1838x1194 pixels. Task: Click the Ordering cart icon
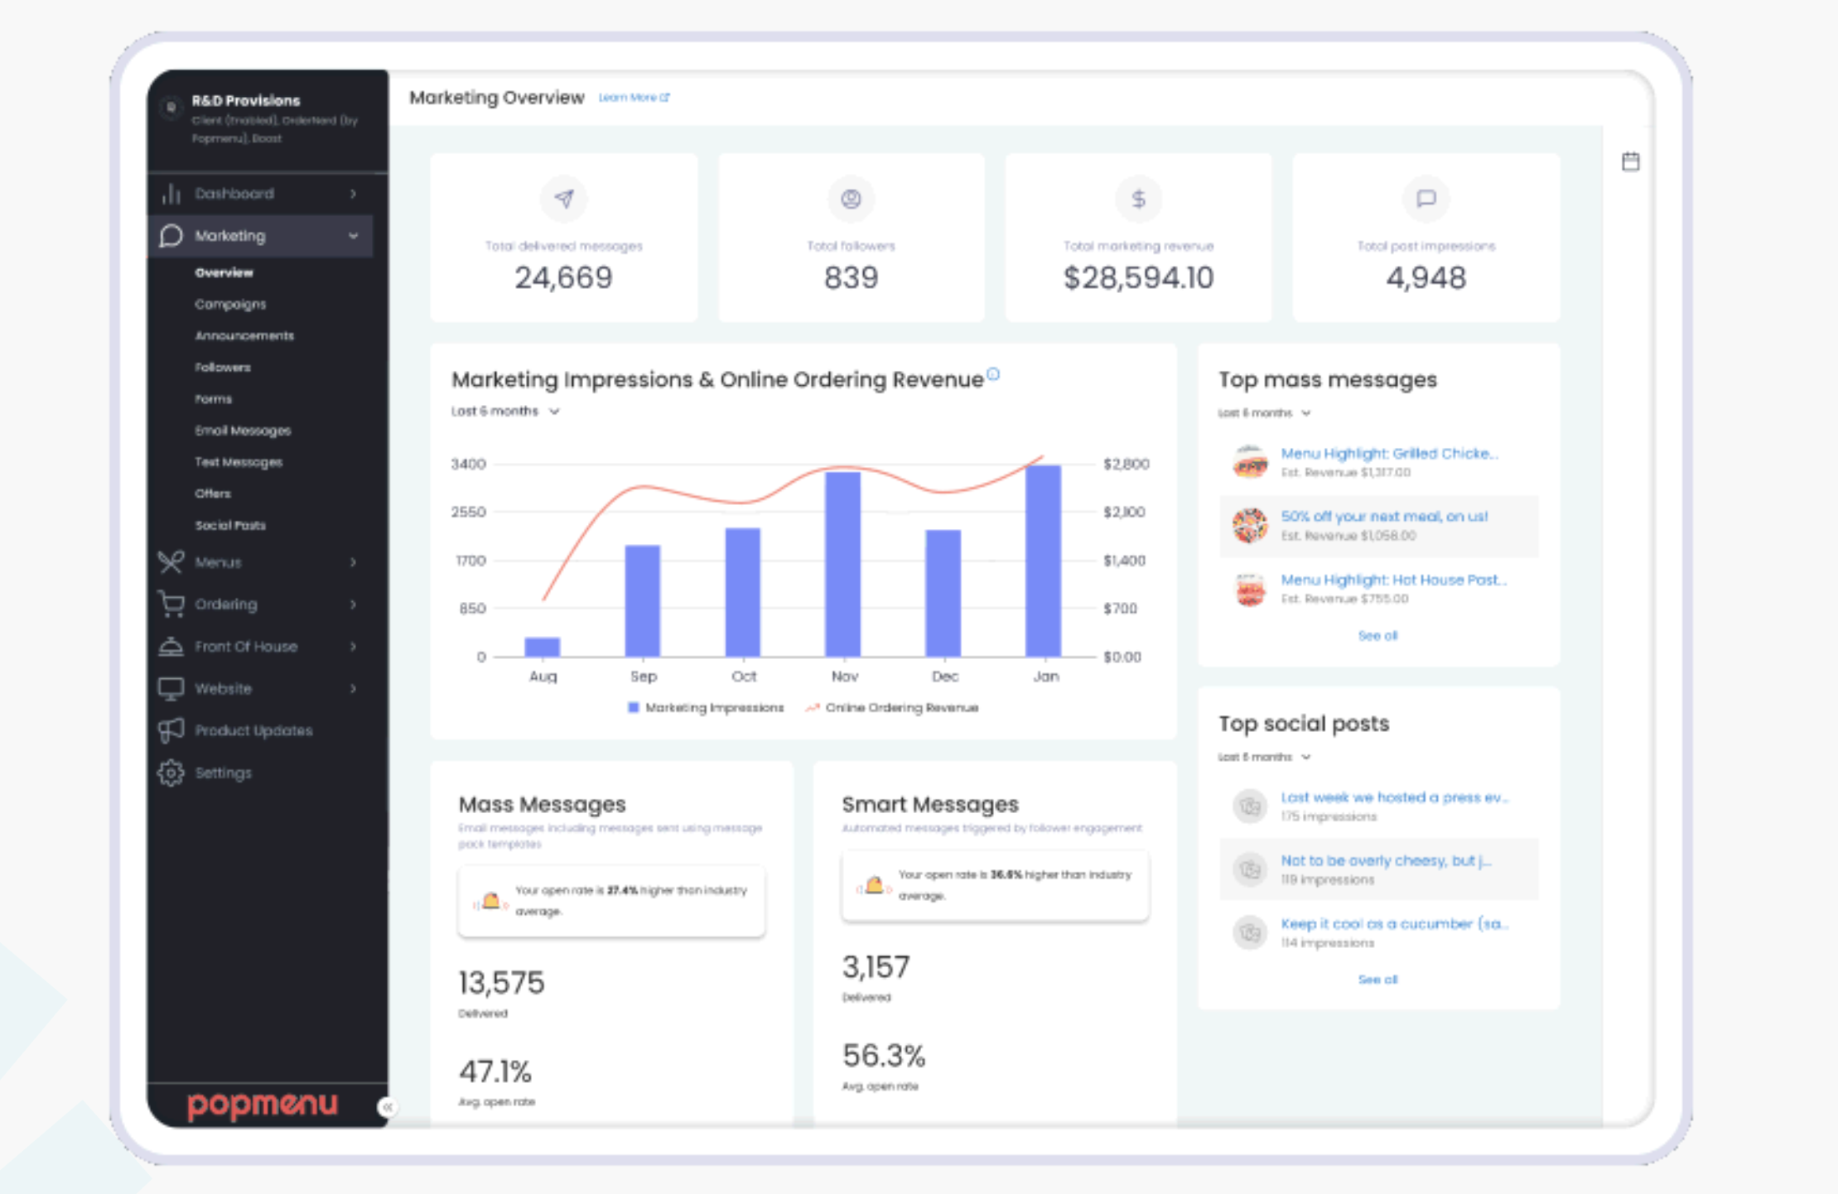[x=171, y=604]
